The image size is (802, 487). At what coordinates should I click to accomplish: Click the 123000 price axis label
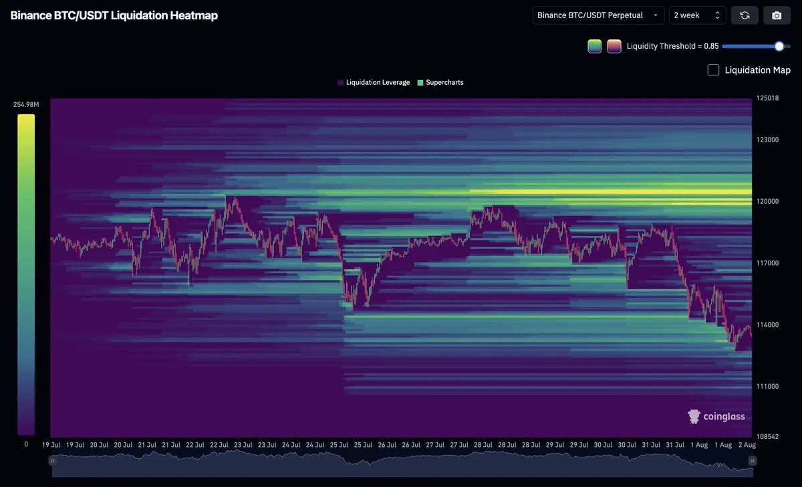[x=767, y=140]
